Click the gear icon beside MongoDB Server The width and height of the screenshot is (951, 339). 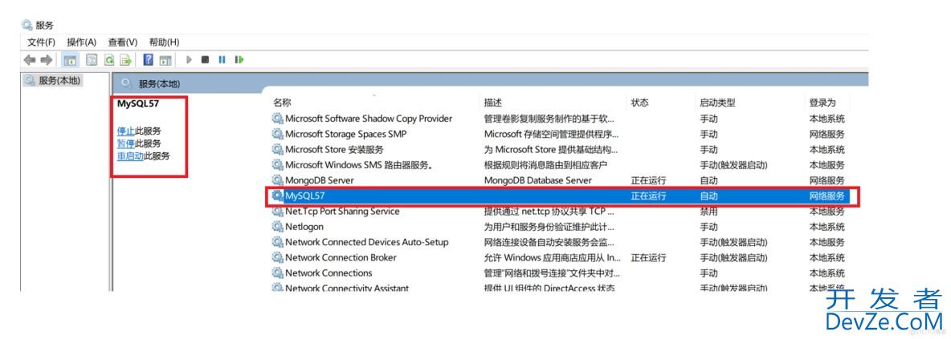278,180
